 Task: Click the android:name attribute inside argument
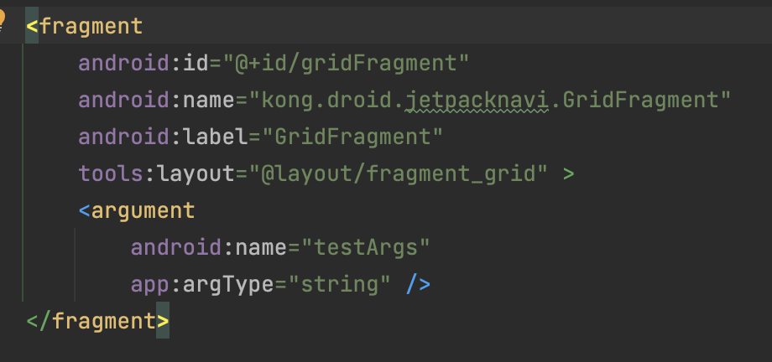click(x=209, y=247)
